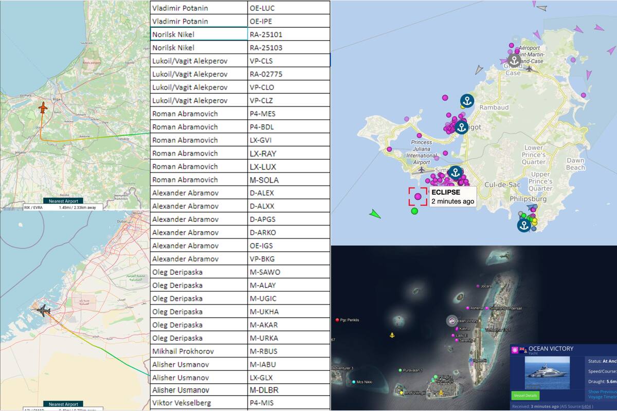This screenshot has height=411, width=617.
Task: Select the M-URKA registration cell
Action: 289,338
